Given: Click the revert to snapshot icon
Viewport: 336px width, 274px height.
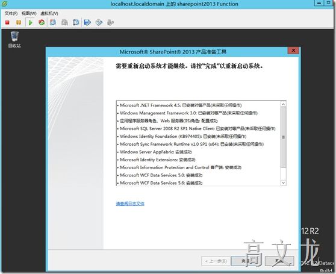Looking at the screenshot, I should [64, 22].
